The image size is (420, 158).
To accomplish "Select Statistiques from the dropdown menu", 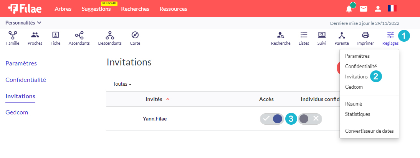I will 357,114.
